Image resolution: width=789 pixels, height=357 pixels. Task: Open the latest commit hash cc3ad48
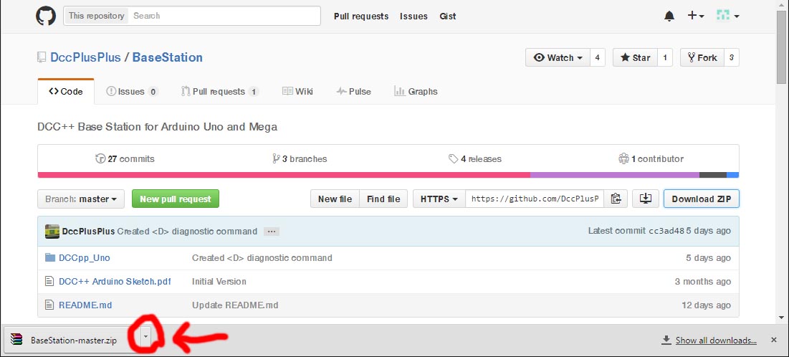pos(666,231)
